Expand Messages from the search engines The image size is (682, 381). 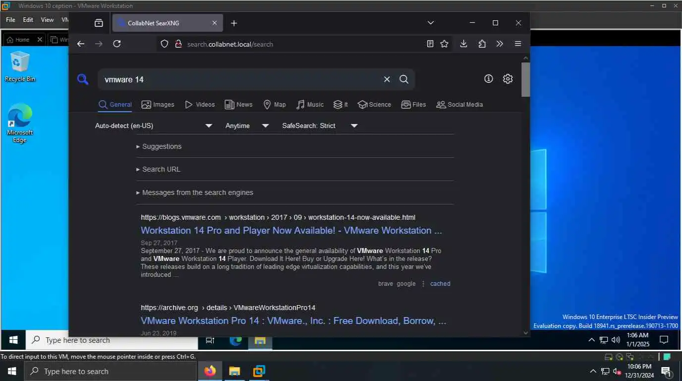[195, 192]
